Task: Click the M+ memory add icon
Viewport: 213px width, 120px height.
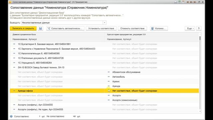Action: (191, 2)
